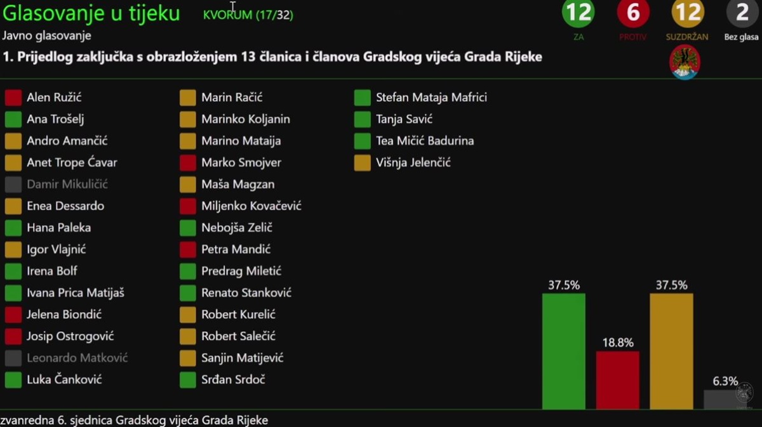This screenshot has height=427, width=762.
Task: Click the small logo watermark bottom right
Action: click(x=744, y=394)
